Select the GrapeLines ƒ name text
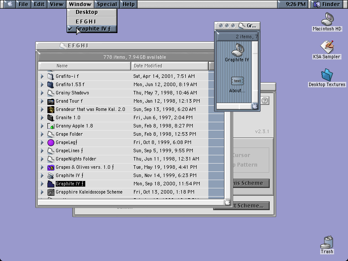 [x=69, y=151]
